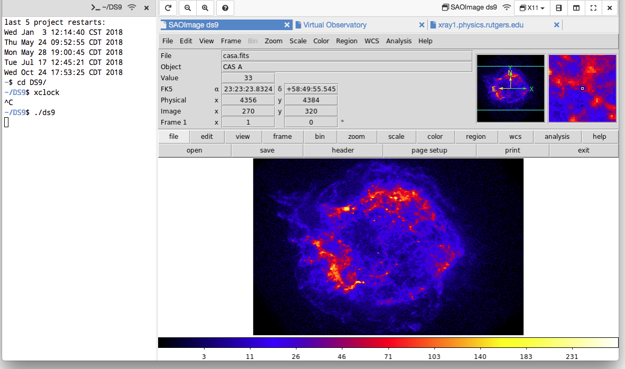Open the Color menu in the menu bar

tap(321, 41)
